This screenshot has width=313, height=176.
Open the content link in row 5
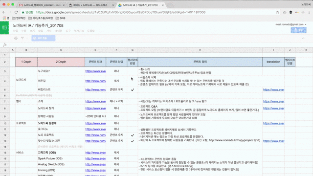(95, 90)
